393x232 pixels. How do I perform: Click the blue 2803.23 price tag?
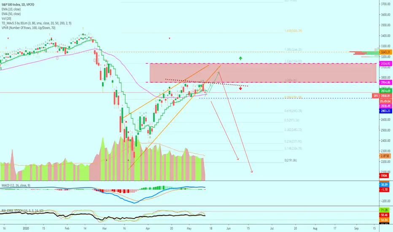386,111
